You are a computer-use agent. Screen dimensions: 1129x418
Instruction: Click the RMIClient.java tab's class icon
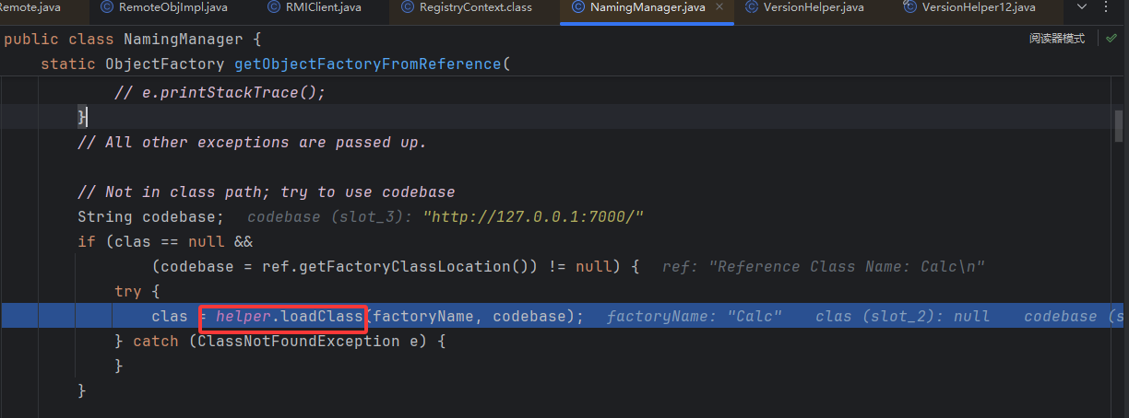pyautogui.click(x=276, y=7)
